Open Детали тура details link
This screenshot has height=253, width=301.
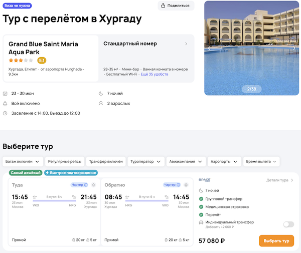[279, 180]
